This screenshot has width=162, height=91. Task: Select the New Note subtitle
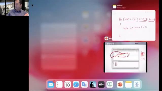(x=121, y=8)
